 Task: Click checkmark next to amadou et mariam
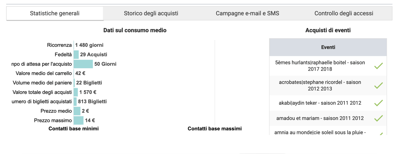[x=378, y=118]
